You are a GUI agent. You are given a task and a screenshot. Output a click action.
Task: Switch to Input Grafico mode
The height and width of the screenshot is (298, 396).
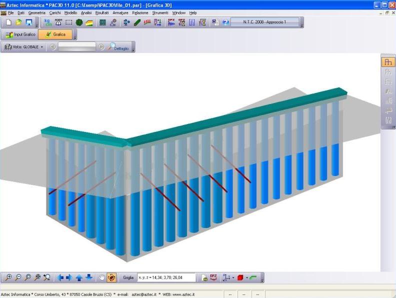coord(20,34)
